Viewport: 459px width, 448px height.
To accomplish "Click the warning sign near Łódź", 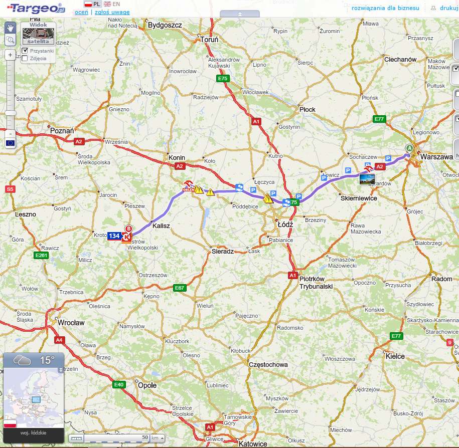I will pos(268,199).
